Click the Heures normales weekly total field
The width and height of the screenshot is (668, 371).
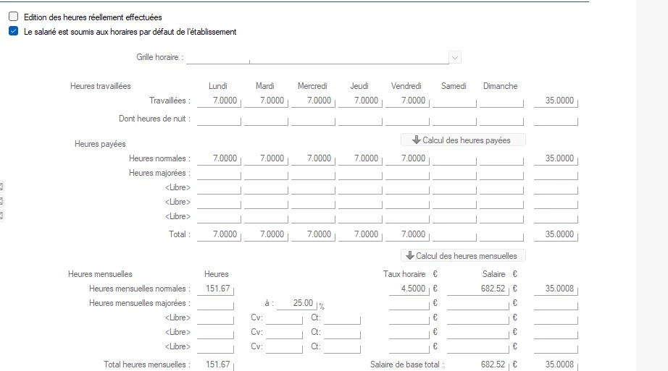(x=556, y=158)
